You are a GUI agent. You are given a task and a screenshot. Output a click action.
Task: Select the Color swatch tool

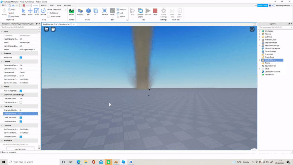tap(112, 12)
